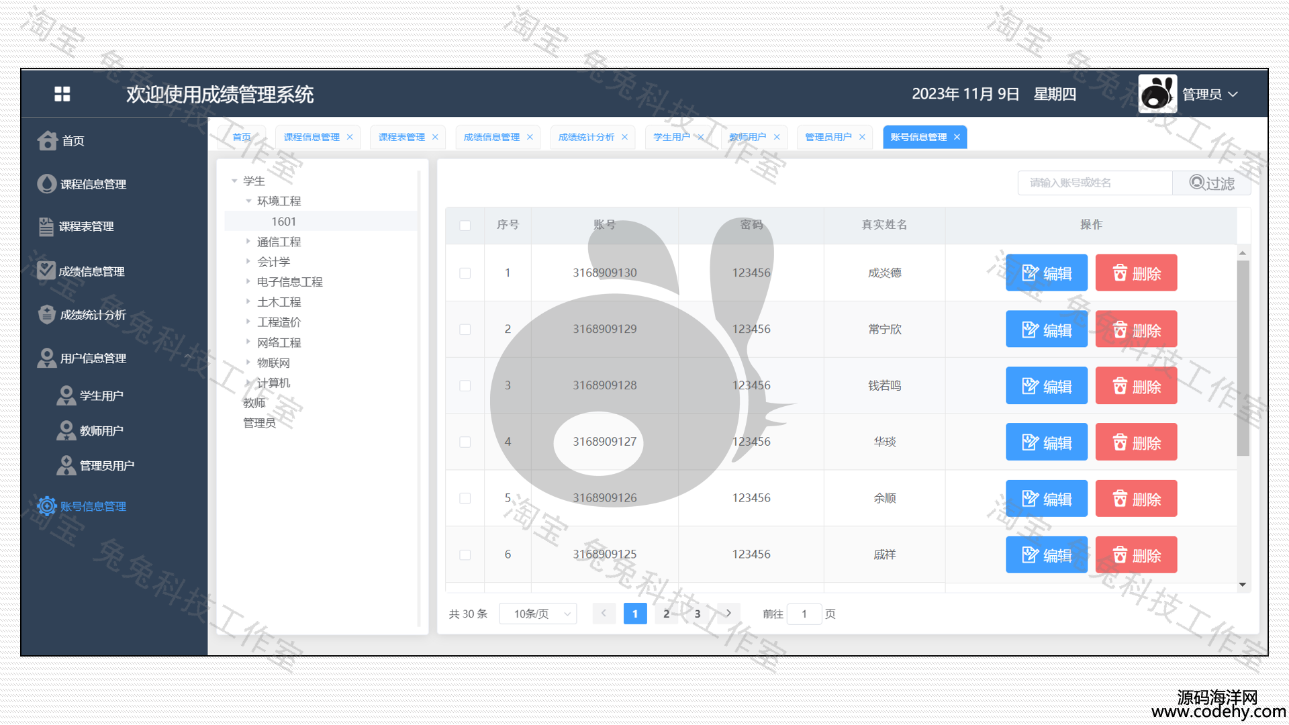The height and width of the screenshot is (725, 1289).
Task: Click the 过滤 filter button
Action: click(x=1212, y=183)
